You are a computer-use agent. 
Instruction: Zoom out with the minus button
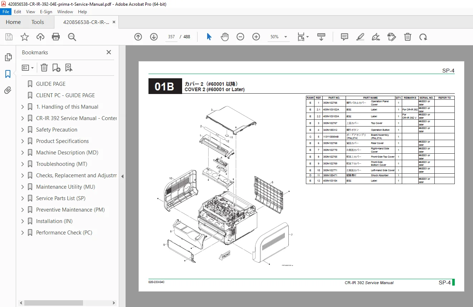(x=240, y=37)
